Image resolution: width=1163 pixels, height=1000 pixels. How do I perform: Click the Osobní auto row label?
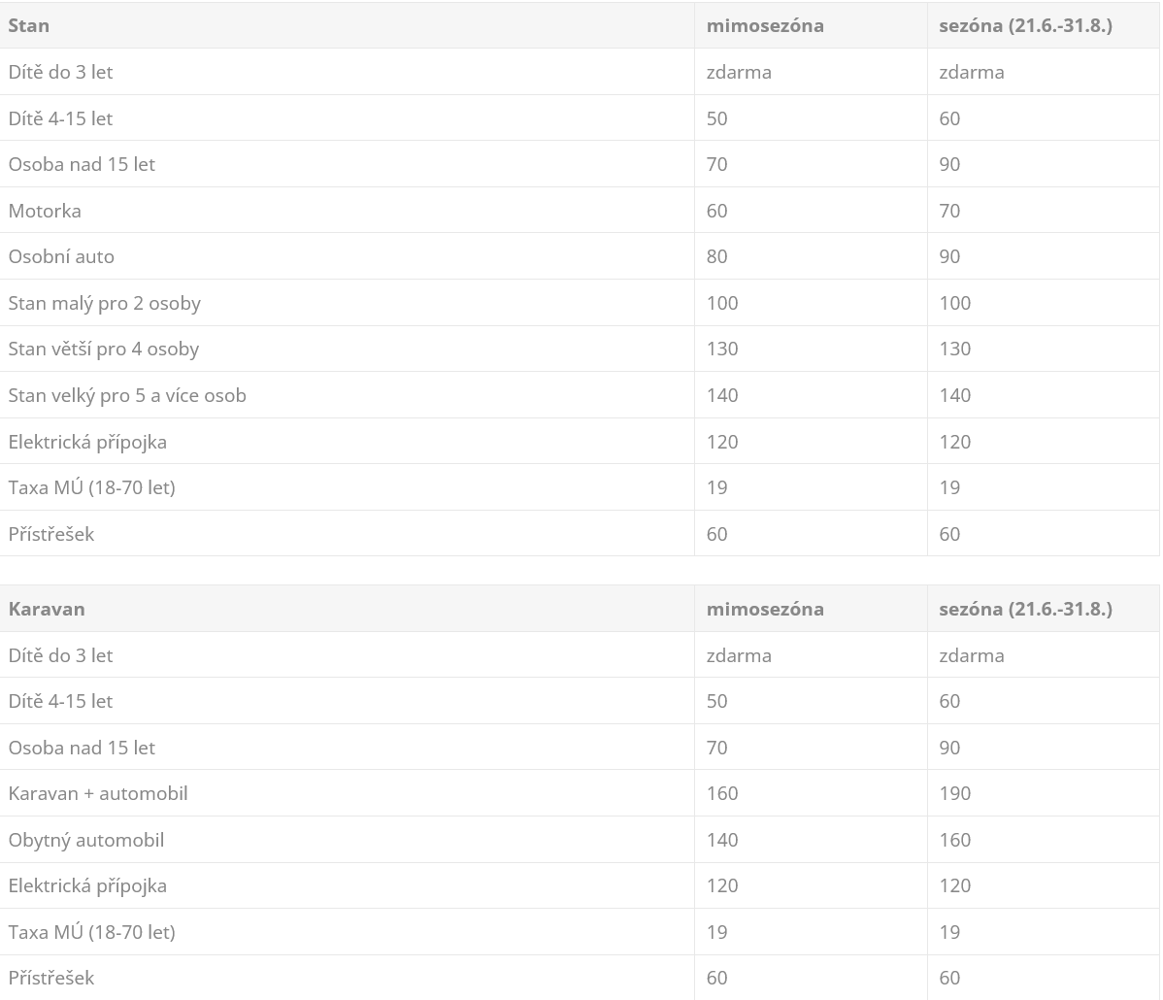click(x=61, y=256)
